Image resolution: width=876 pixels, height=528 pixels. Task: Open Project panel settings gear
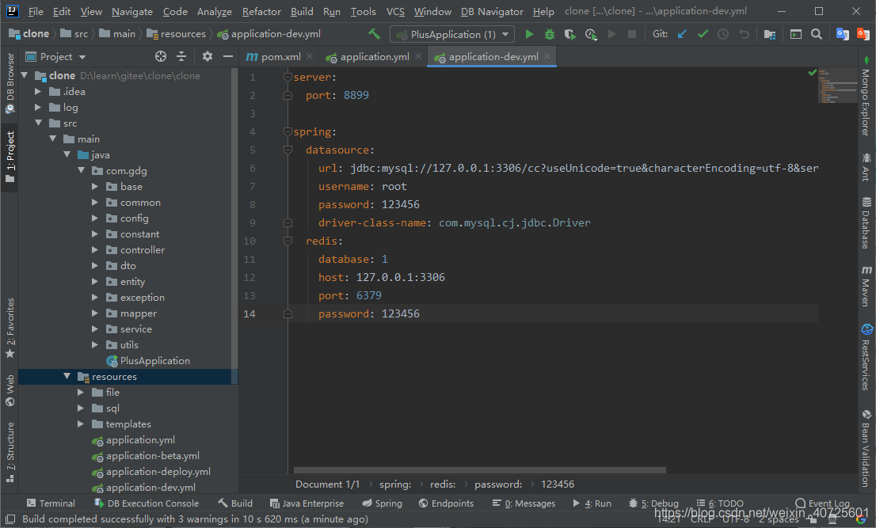point(208,56)
